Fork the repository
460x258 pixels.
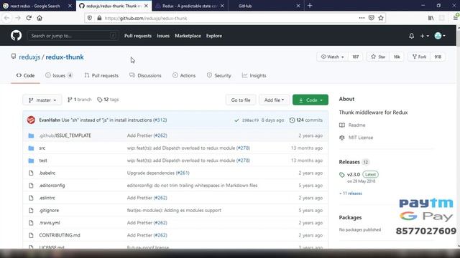tap(419, 57)
